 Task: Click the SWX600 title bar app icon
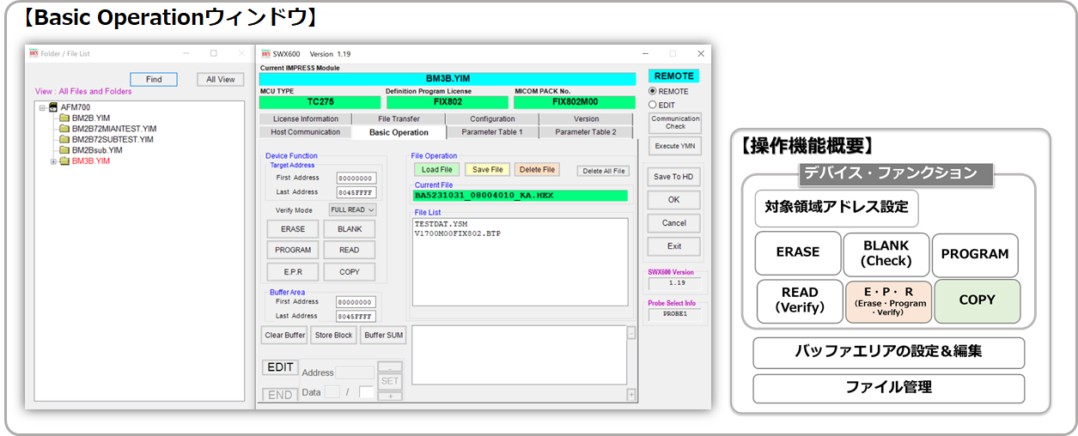coord(265,54)
